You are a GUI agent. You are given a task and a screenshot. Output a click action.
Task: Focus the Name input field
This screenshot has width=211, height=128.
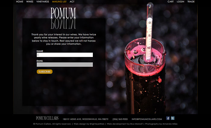pos(65,55)
